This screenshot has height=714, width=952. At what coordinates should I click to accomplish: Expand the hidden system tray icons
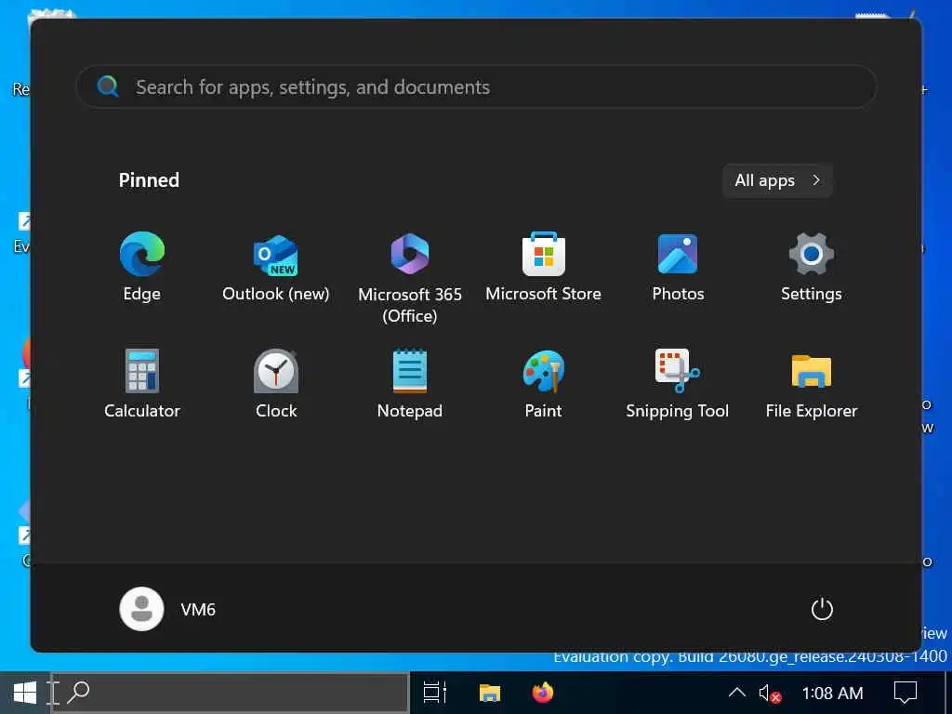point(736,693)
